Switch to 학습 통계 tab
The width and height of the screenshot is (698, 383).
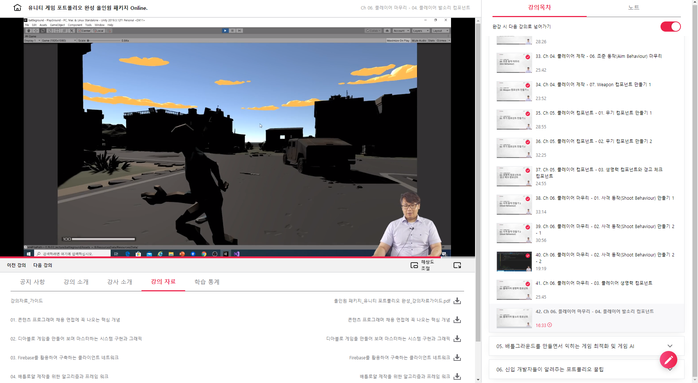pyautogui.click(x=207, y=282)
